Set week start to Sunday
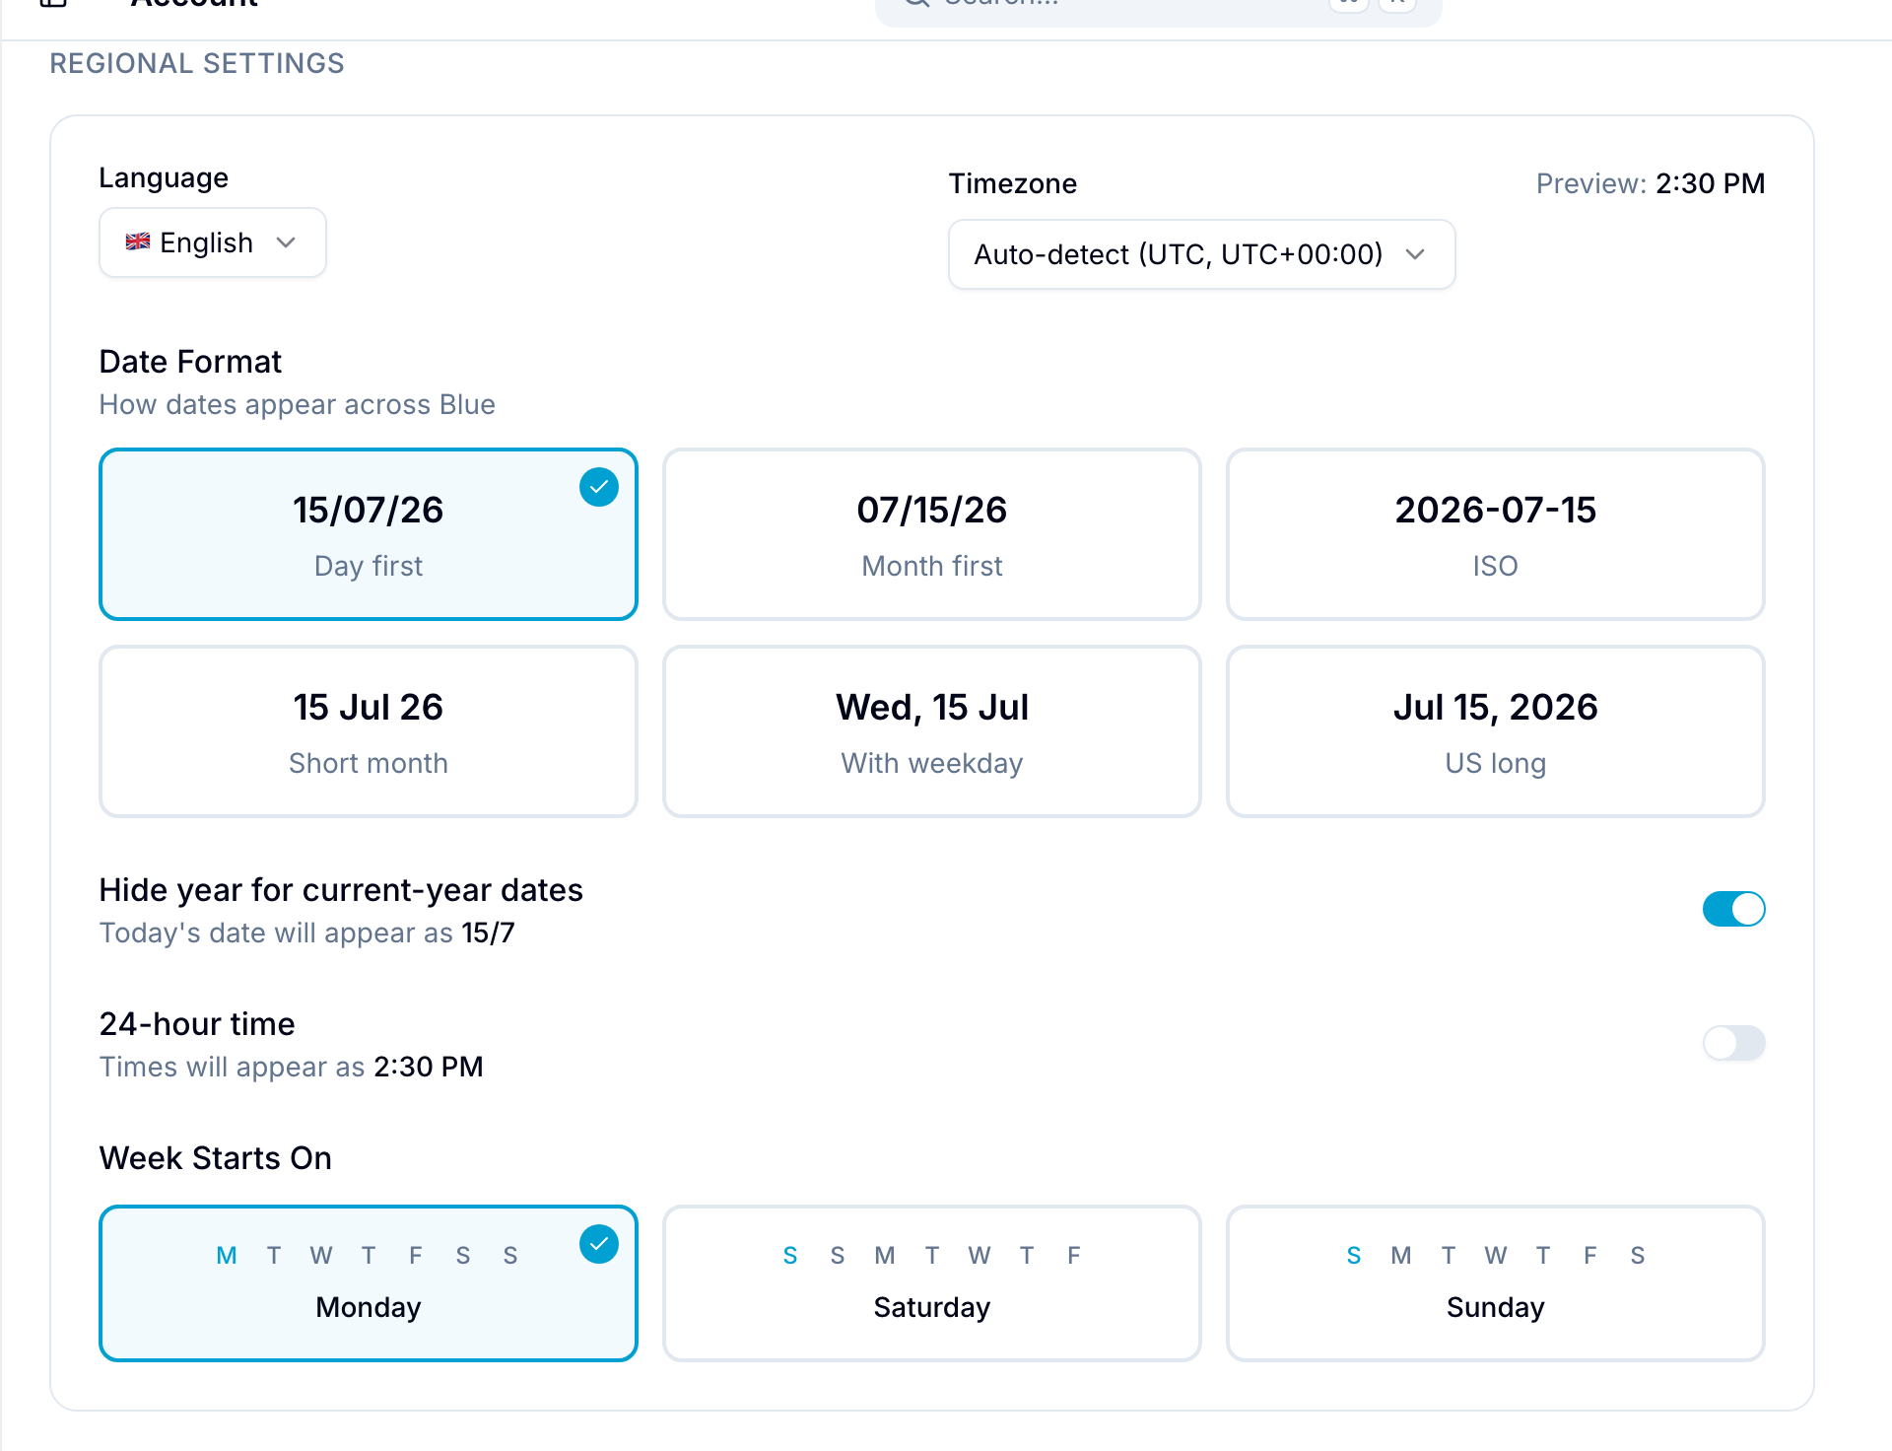Image resolution: width=1892 pixels, height=1451 pixels. tap(1496, 1283)
